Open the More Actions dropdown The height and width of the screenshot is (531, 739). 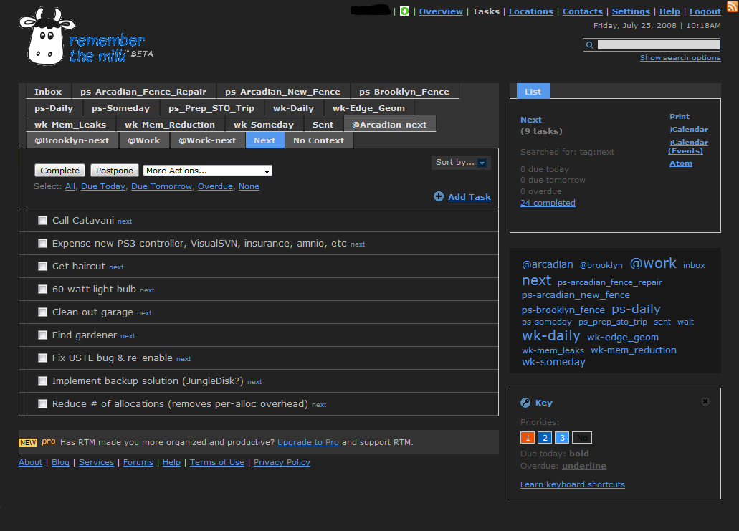tap(208, 171)
